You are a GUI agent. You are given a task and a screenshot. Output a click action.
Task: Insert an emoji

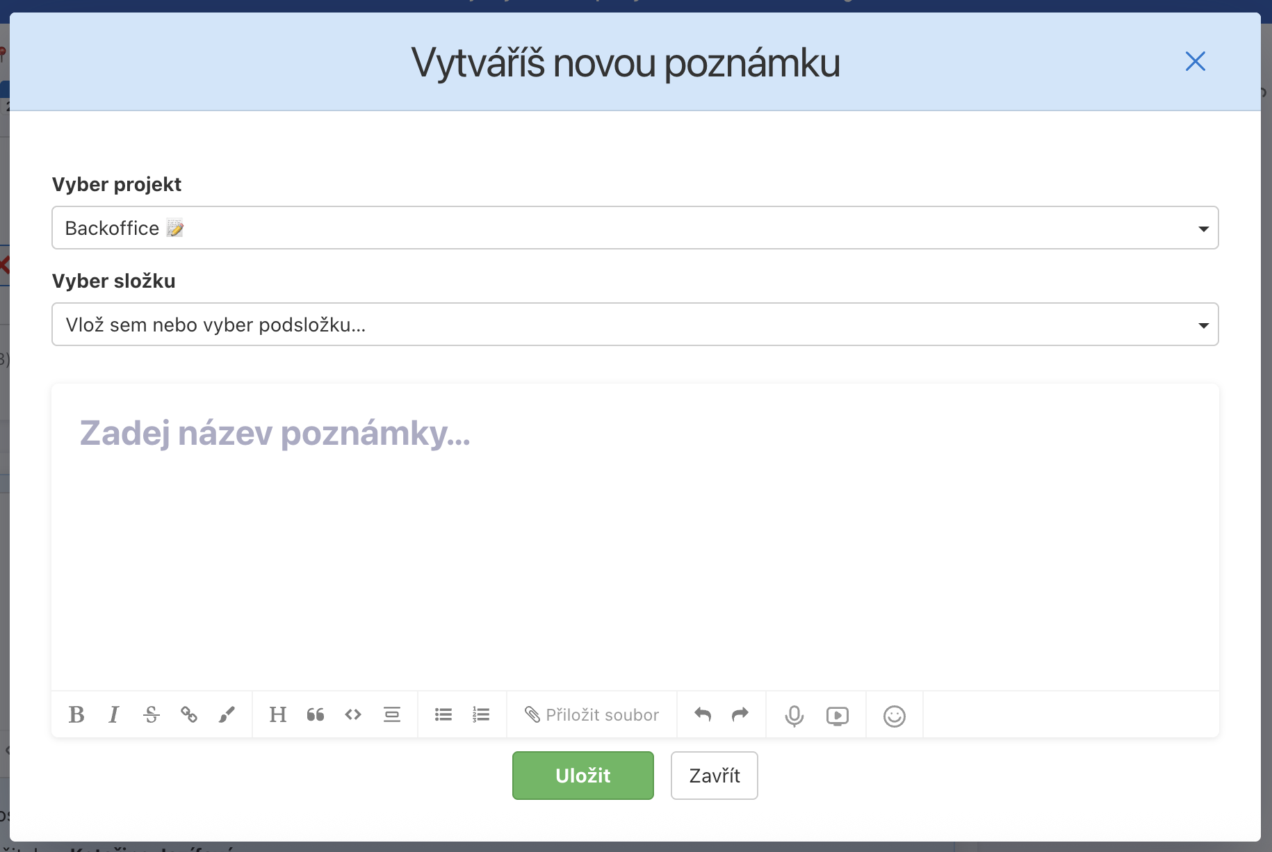tap(895, 715)
